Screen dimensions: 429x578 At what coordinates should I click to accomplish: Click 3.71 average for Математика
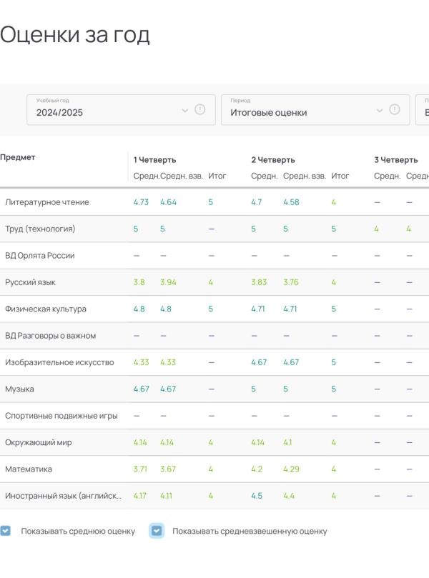coord(140,469)
